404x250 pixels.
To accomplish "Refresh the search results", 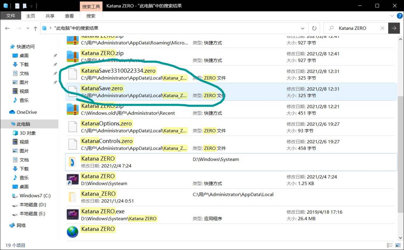I will pos(314,28).
